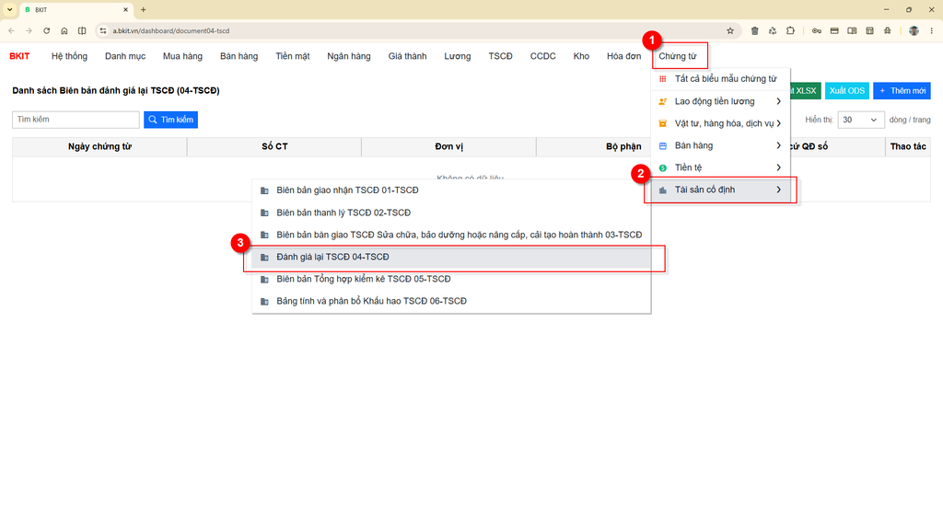Open the Mua hàng menu
This screenshot has height=506, width=943.
coord(182,56)
